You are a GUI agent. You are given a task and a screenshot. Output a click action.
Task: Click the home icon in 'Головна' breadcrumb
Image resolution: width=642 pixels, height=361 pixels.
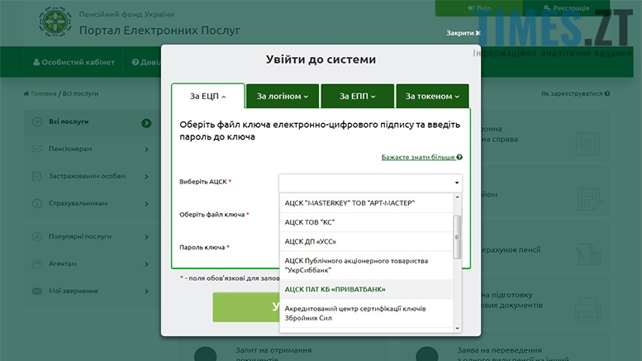(x=26, y=93)
